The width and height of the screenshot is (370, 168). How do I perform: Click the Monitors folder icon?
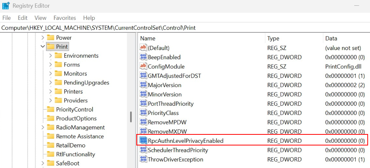click(x=58, y=73)
